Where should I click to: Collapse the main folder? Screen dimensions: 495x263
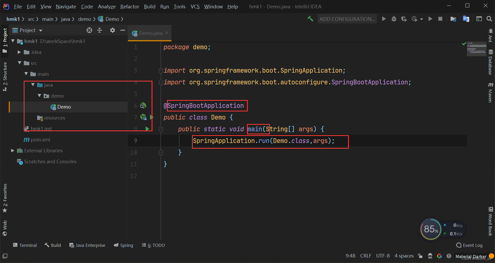(26, 74)
